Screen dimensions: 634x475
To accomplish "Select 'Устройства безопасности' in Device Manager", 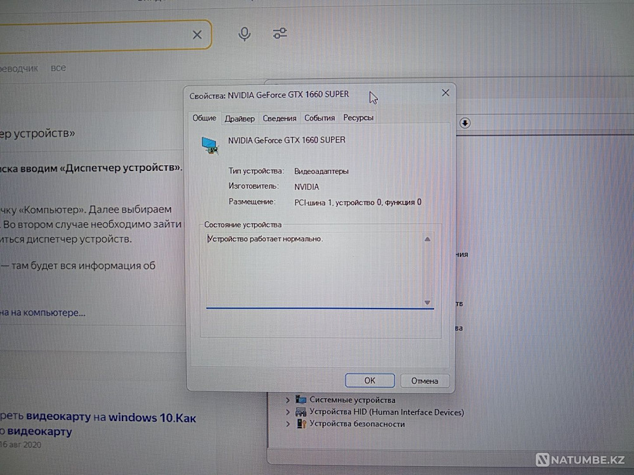I will pyautogui.click(x=357, y=424).
